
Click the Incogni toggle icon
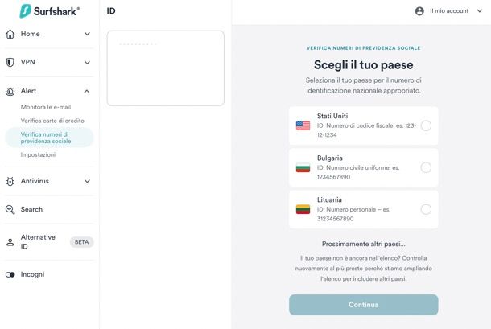10,274
